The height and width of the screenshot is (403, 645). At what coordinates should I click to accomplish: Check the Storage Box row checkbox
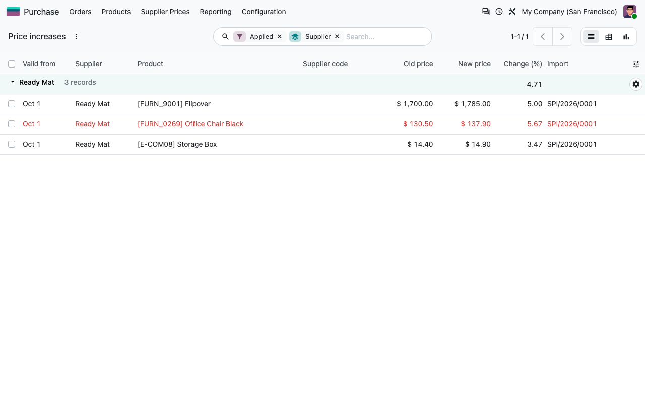coord(12,144)
